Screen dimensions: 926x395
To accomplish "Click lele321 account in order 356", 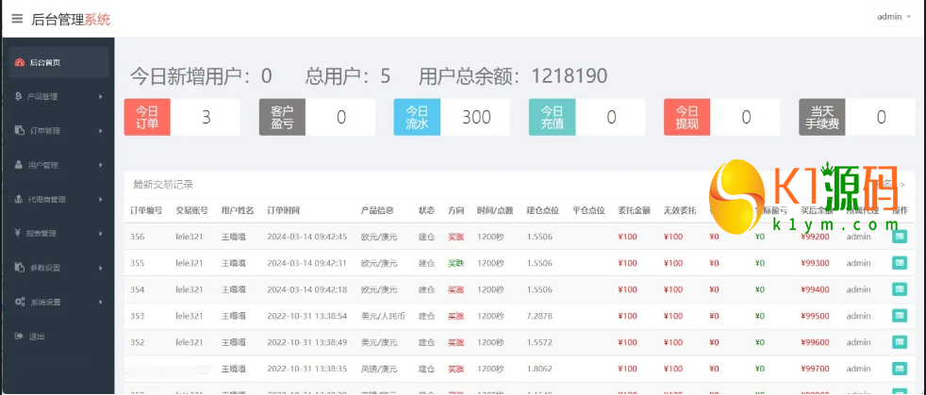I will (x=189, y=237).
